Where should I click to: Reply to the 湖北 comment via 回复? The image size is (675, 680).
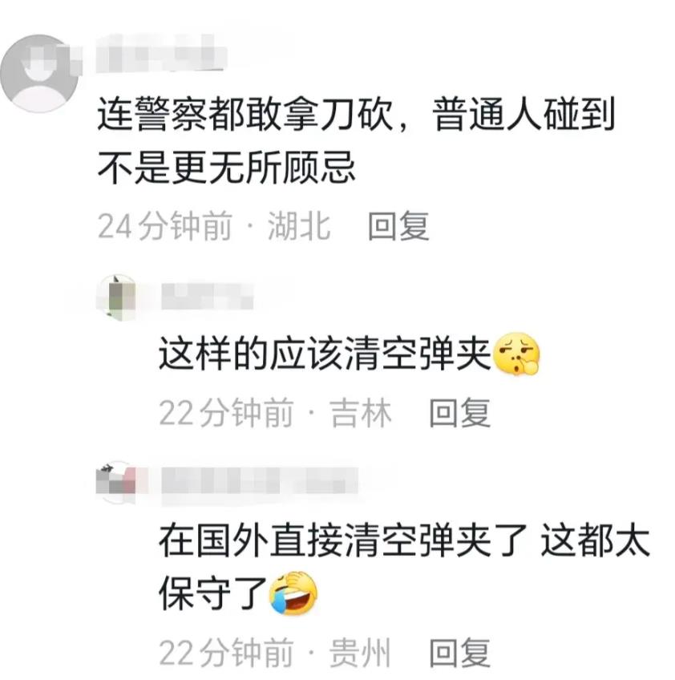tap(398, 226)
